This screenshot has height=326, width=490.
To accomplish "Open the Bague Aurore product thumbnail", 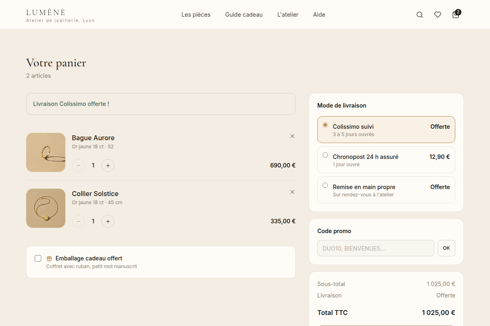I will click(46, 152).
